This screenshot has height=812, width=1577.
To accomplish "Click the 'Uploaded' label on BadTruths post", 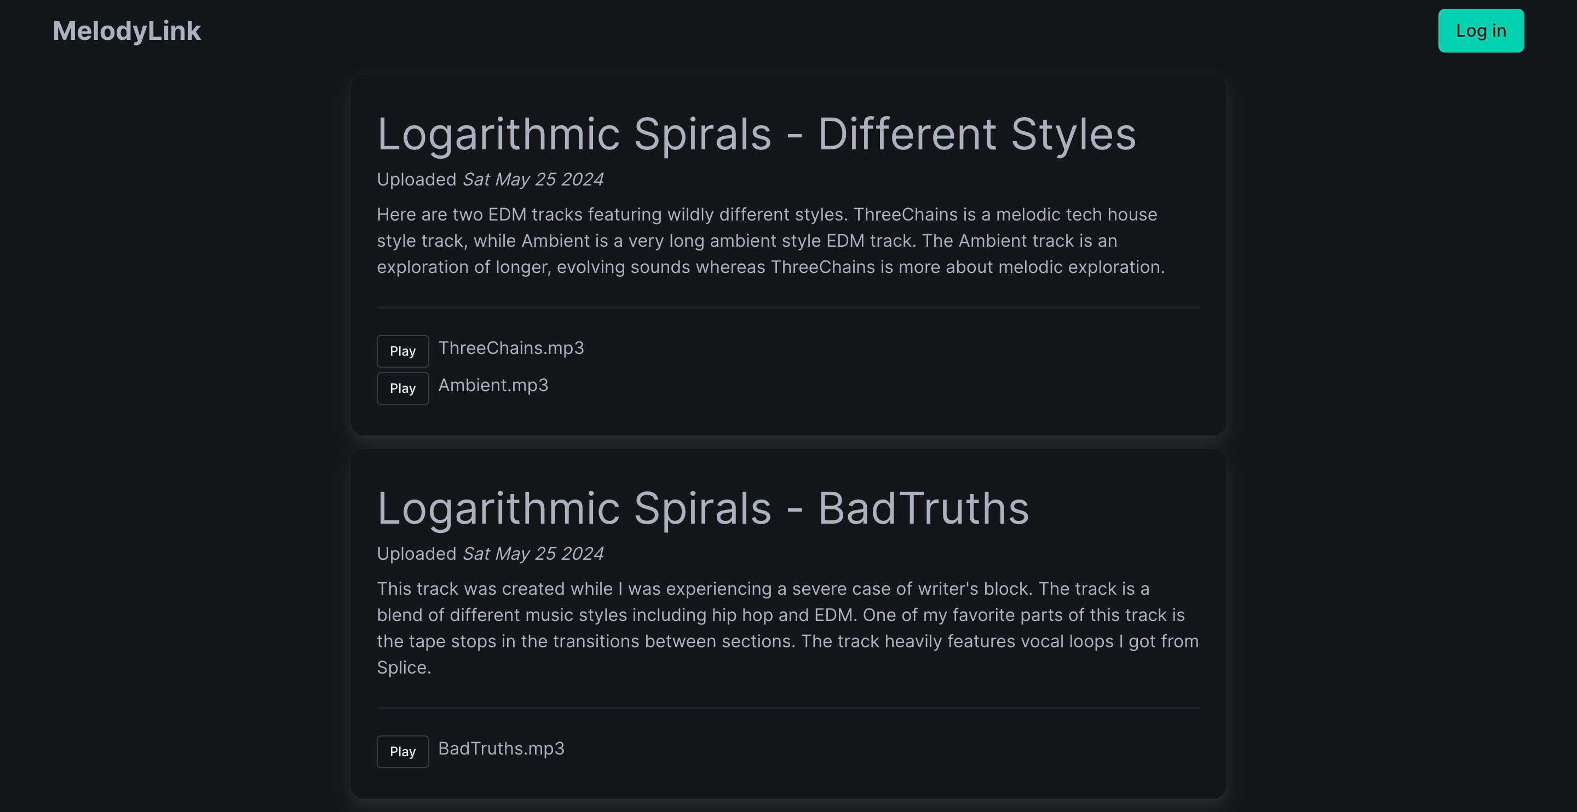I will tap(416, 554).
